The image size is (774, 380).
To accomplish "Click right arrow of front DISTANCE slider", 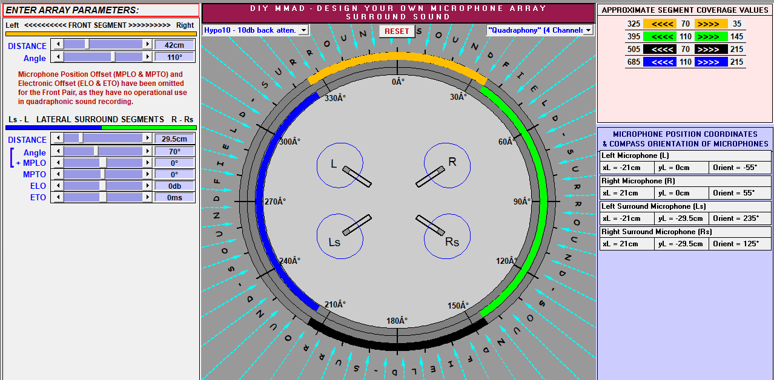I will pos(147,44).
